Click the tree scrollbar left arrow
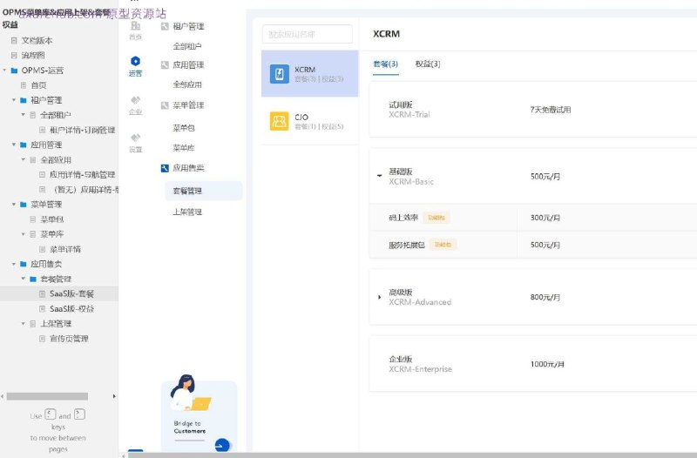697x458 pixels. (3, 396)
